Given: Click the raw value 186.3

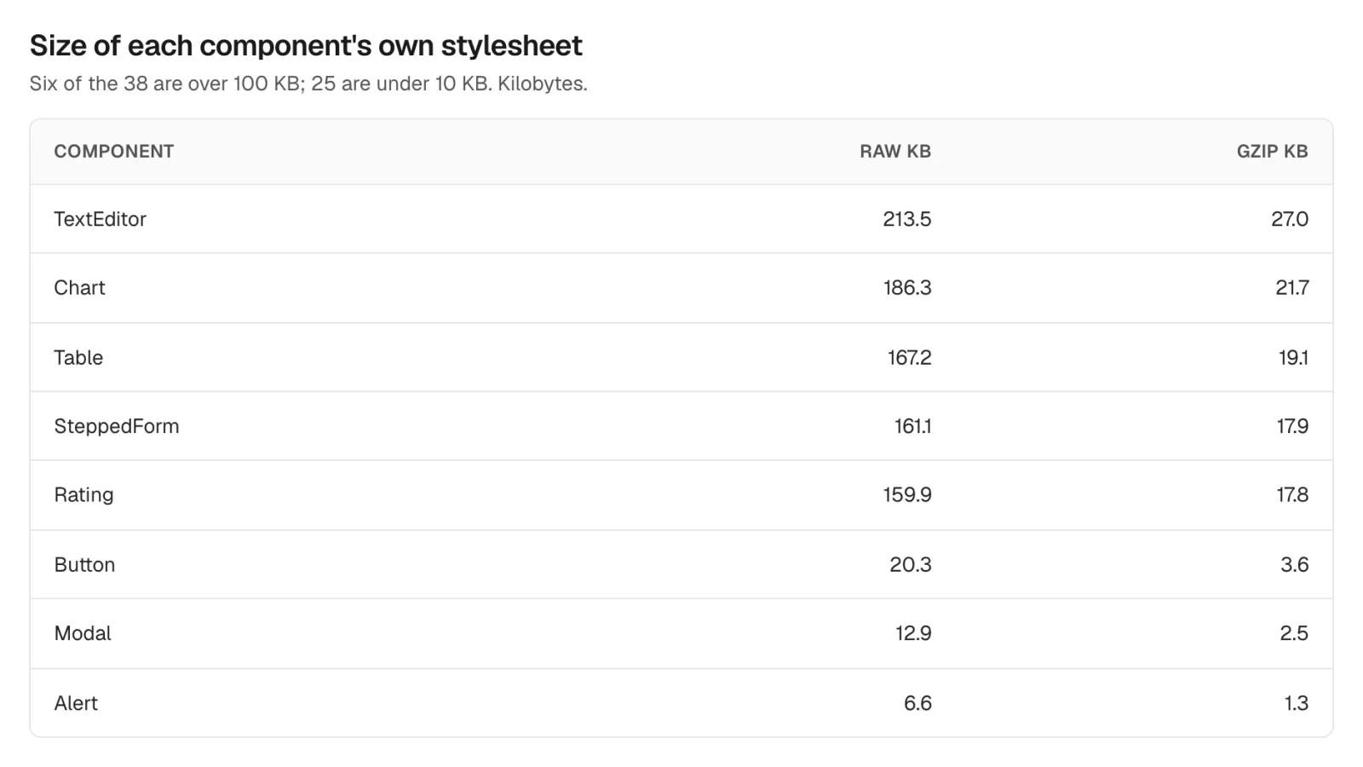Looking at the screenshot, I should (907, 288).
